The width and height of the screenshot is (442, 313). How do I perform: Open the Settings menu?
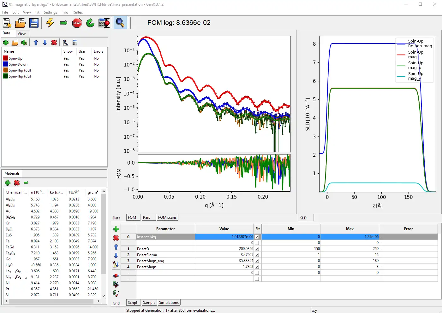point(50,12)
